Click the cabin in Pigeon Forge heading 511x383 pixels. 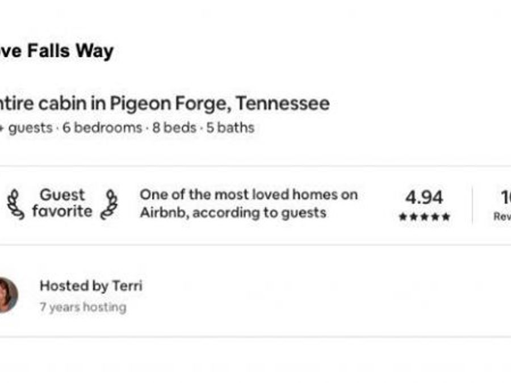(x=165, y=104)
